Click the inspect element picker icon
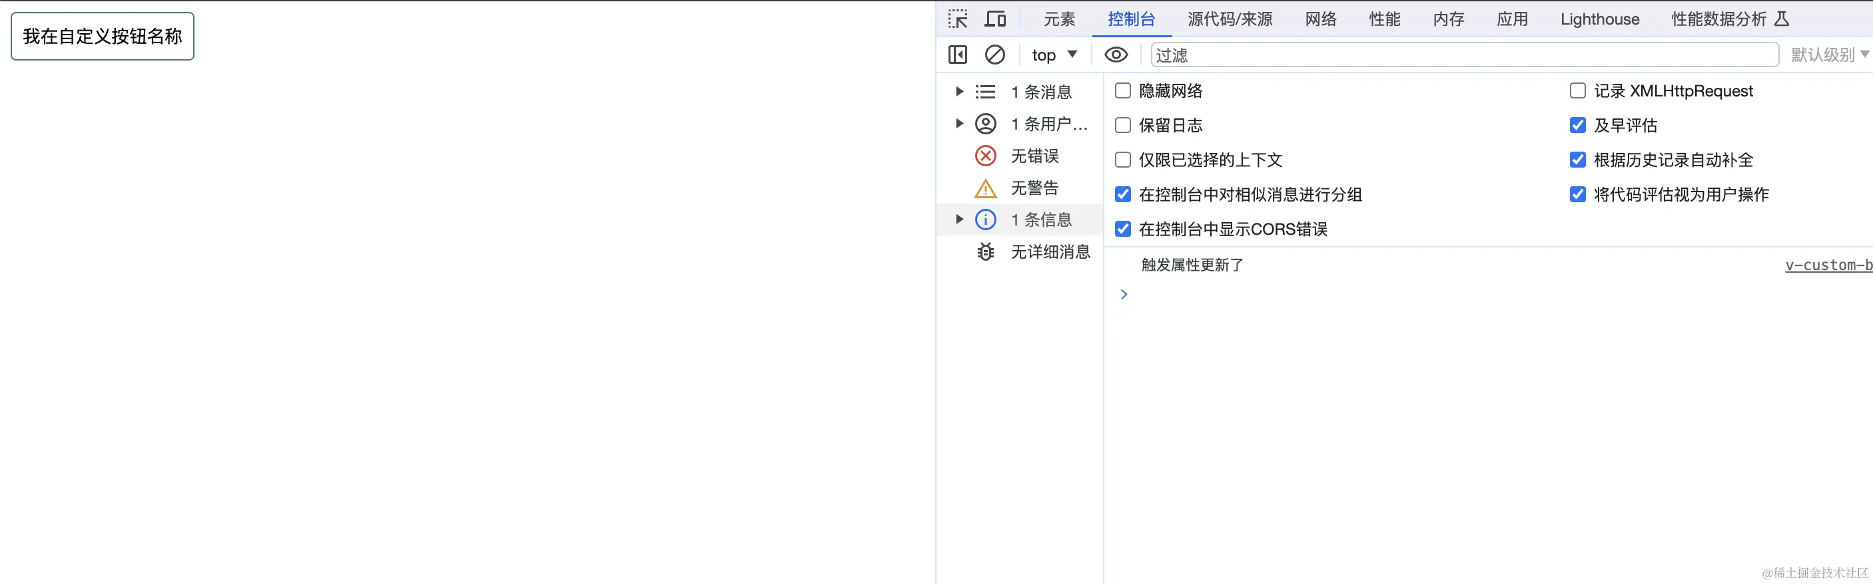This screenshot has height=584, width=1873. 958,19
